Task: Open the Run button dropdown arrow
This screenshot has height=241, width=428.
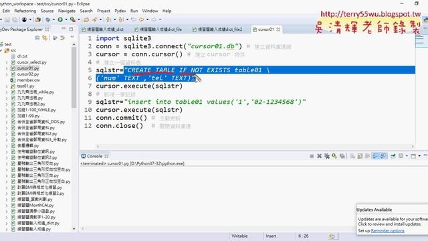Action: coord(66,19)
